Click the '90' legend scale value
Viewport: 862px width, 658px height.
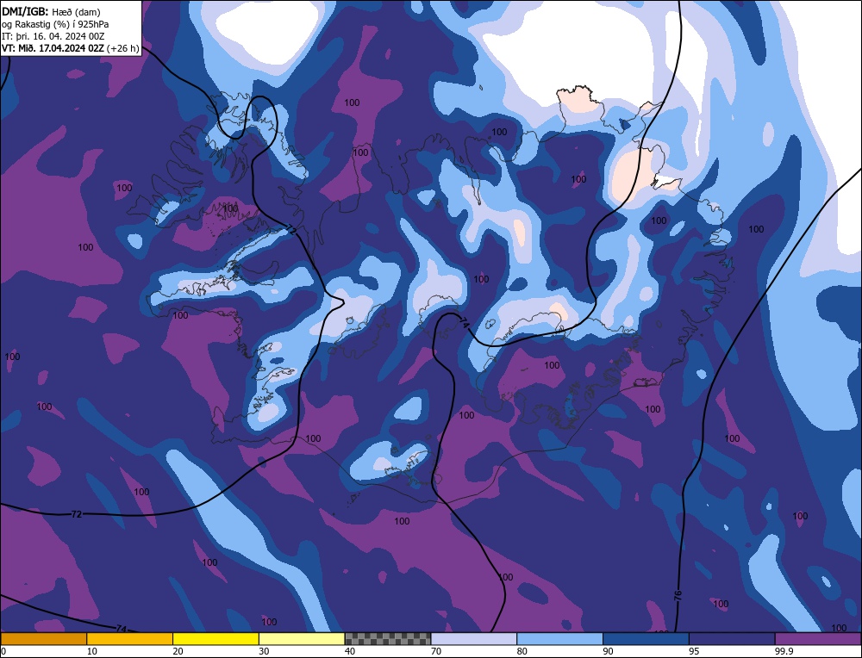pyautogui.click(x=608, y=651)
